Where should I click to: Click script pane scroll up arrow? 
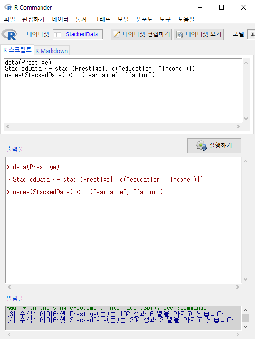point(246,63)
